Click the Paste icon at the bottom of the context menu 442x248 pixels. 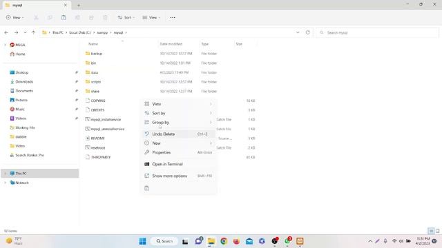point(146,188)
